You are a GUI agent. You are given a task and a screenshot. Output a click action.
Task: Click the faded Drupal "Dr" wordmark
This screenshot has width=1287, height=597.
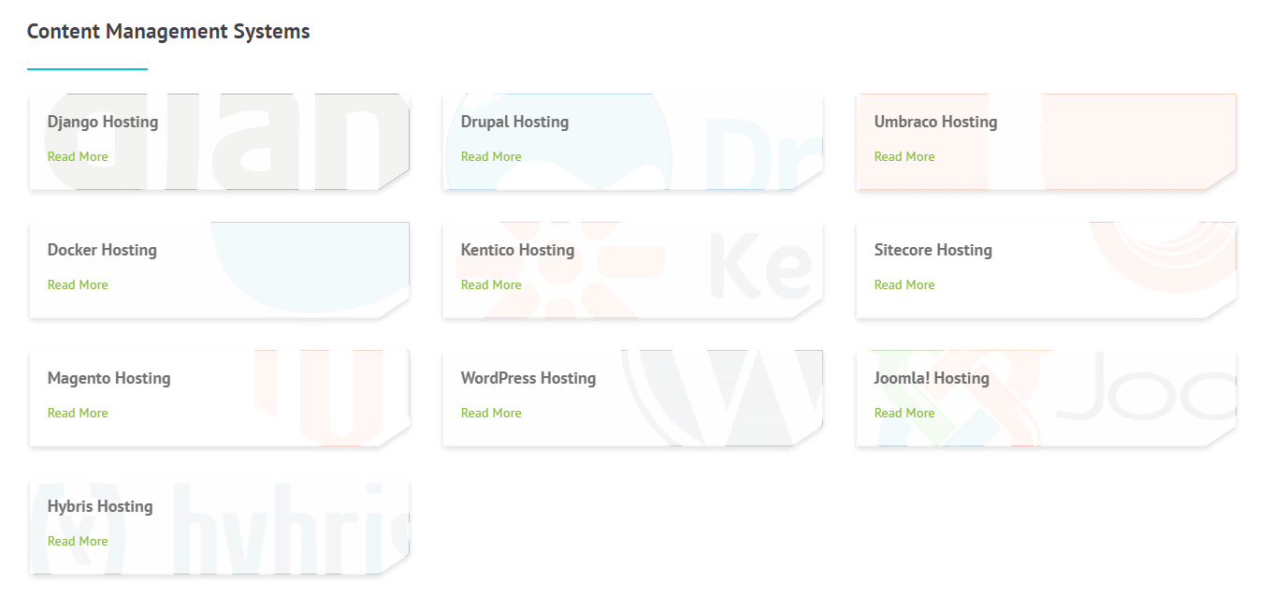(x=762, y=150)
